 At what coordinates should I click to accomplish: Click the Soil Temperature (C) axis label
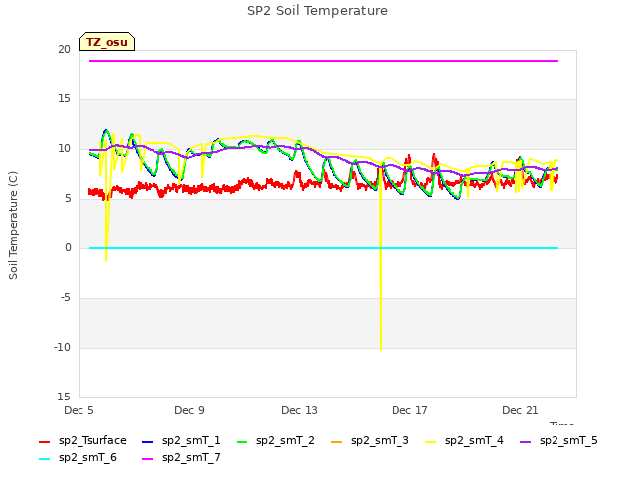13,226
